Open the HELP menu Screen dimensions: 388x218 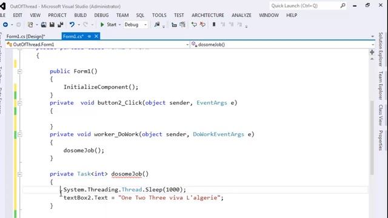(x=292, y=15)
